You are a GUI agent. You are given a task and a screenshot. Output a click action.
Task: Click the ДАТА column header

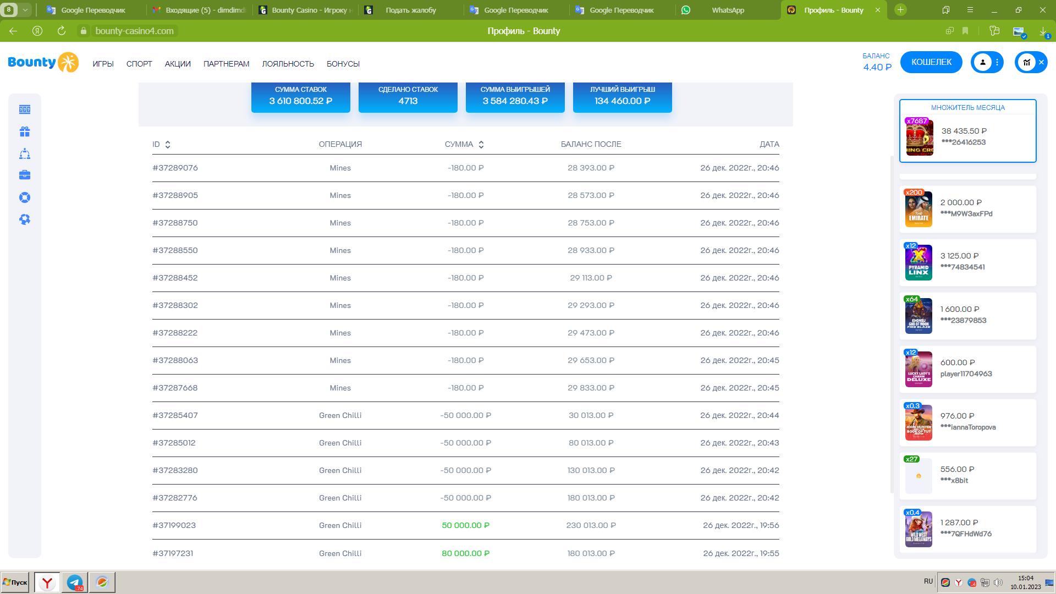tap(769, 144)
